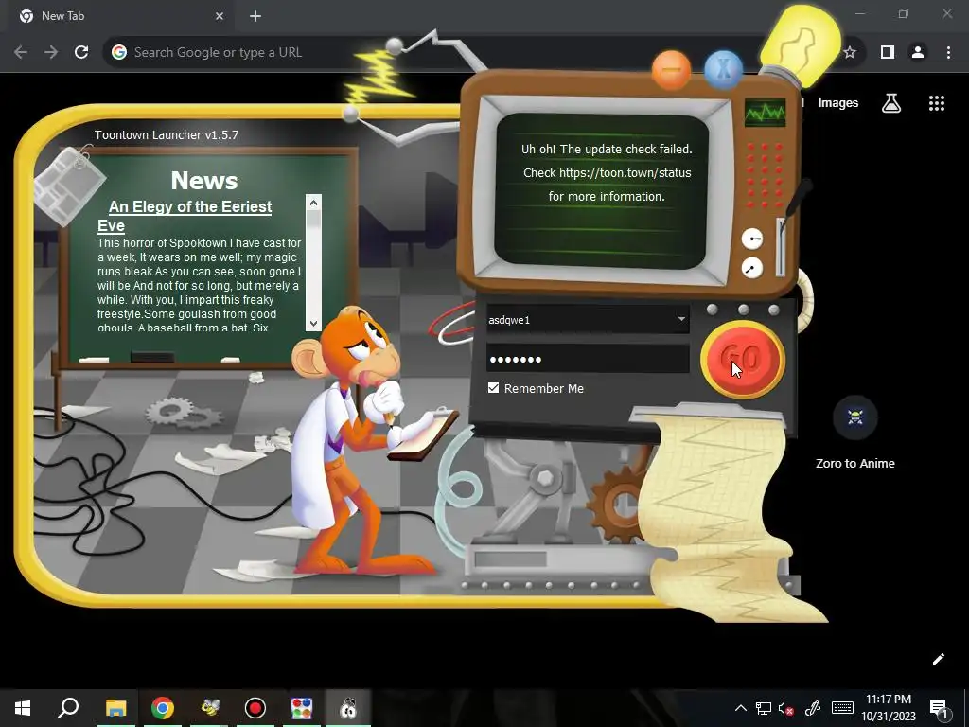Open the touch keyboard tray icon
This screenshot has width=969, height=727.
[842, 708]
